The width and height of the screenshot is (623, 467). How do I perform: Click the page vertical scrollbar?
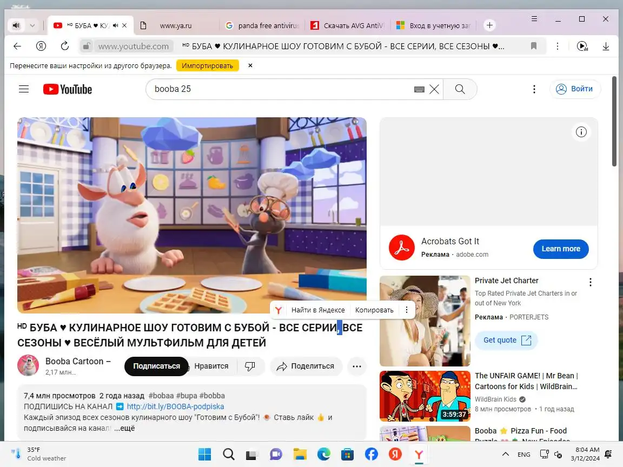pyautogui.click(x=614, y=122)
